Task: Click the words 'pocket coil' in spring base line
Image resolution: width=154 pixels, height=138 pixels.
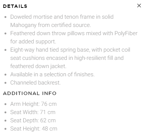Action: [x=117, y=50]
